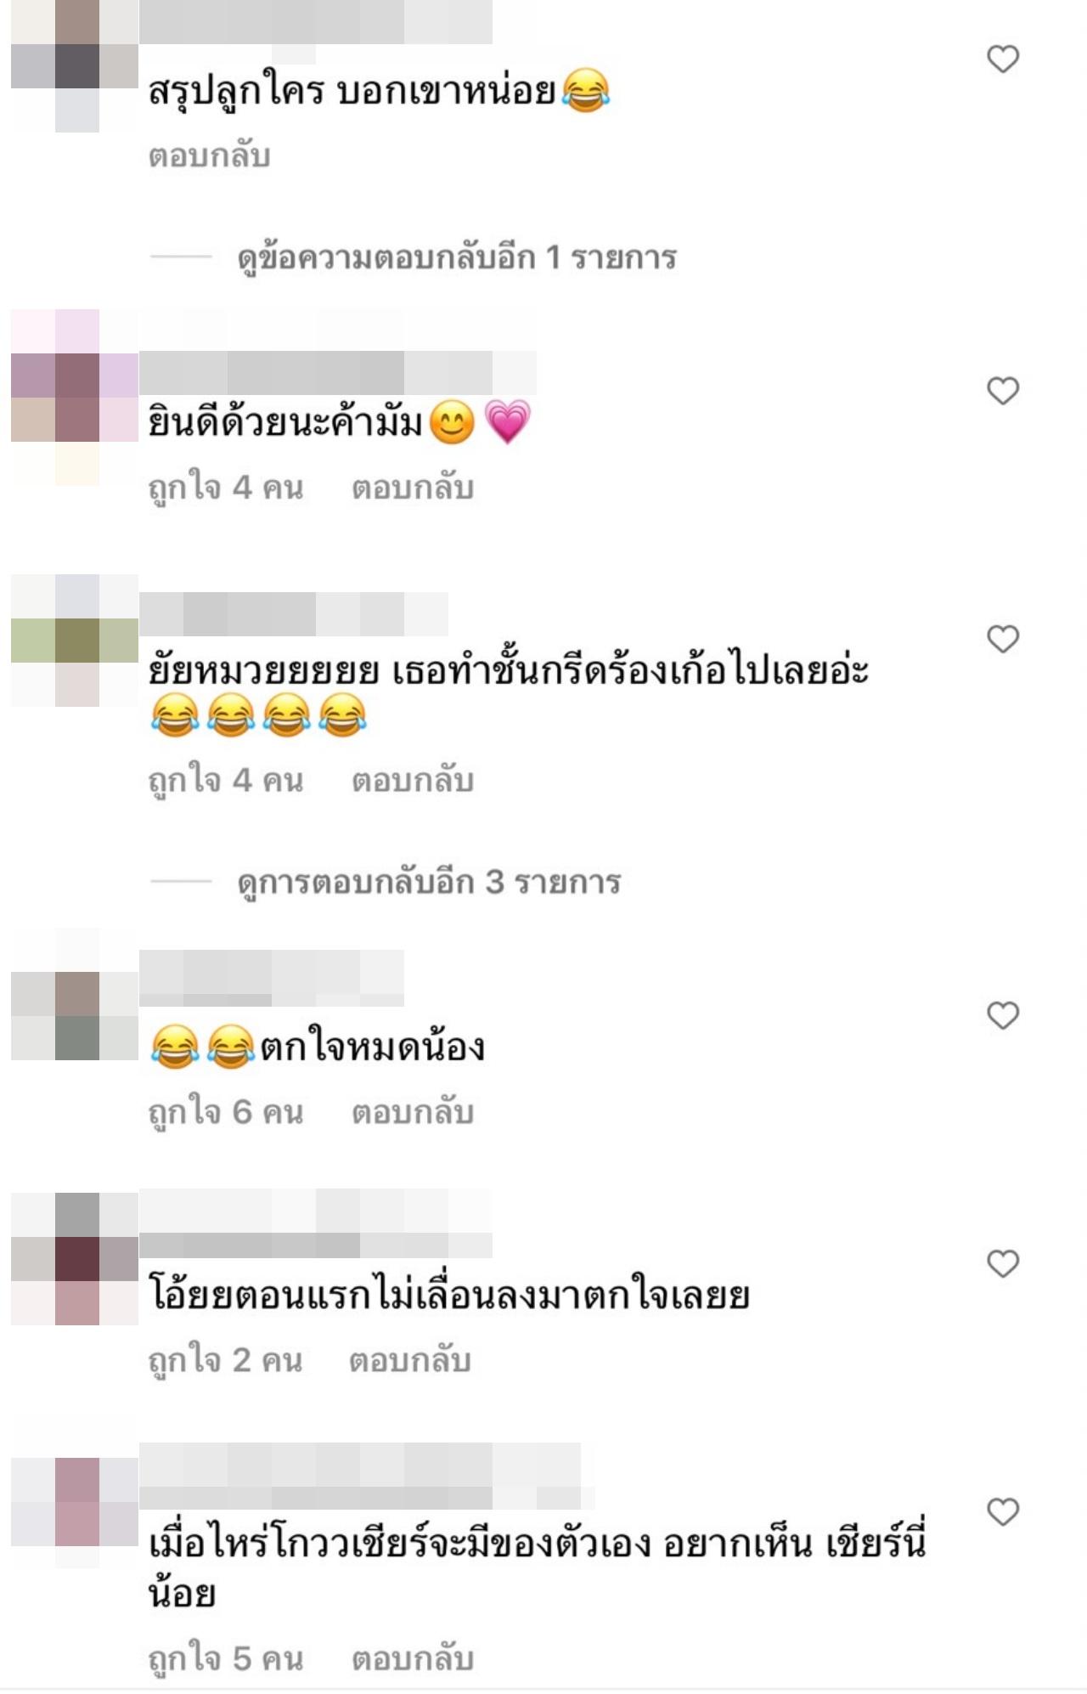View likes 'ถูกใจ 5 คน'
The width and height of the screenshot is (1087, 1694).
point(226,1659)
